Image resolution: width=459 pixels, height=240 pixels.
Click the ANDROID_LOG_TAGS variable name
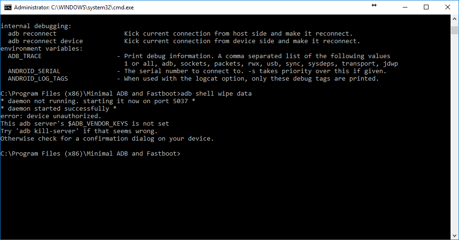click(x=38, y=79)
